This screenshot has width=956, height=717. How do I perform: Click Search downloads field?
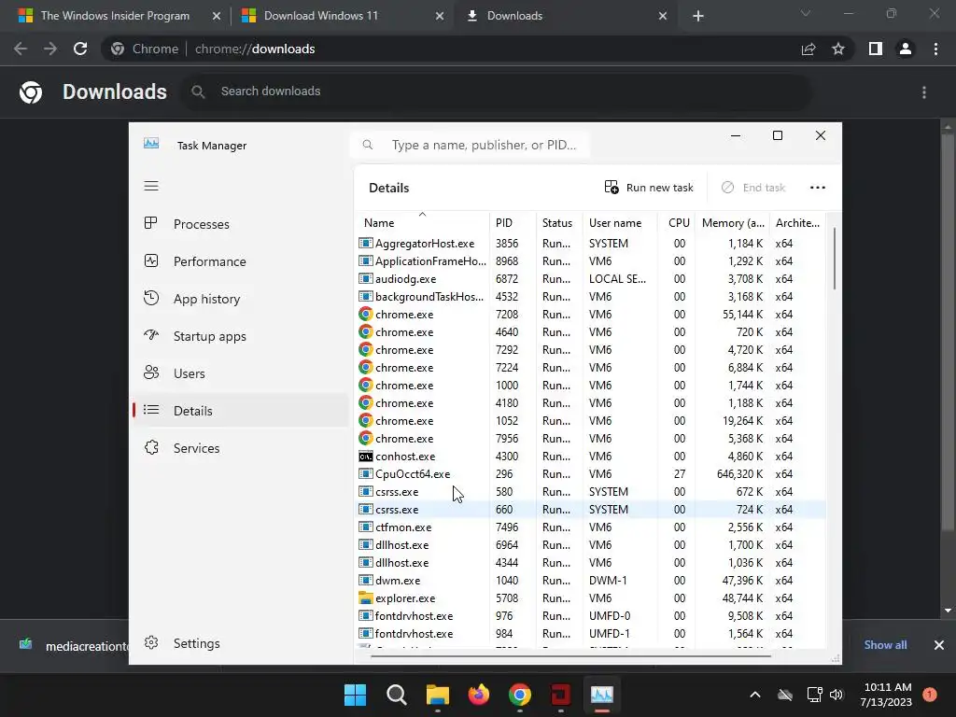tap(497, 91)
